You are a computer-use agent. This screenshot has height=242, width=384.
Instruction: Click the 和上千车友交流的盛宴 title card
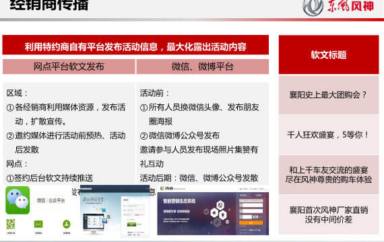pyautogui.click(x=329, y=175)
